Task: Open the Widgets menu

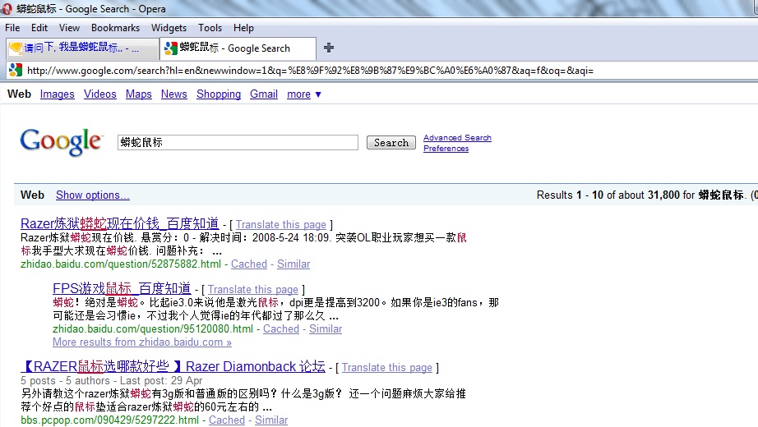Action: (169, 28)
